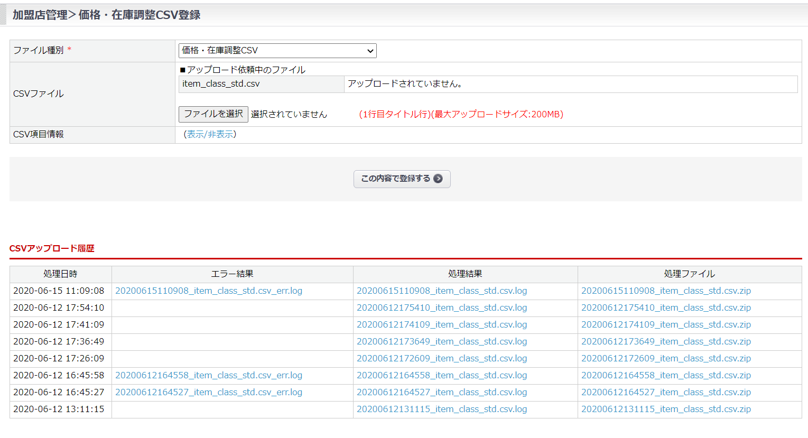This screenshot has width=808, height=438.
Task: Download 20200612172609_item_class_std.csv.zip file
Action: point(666,358)
